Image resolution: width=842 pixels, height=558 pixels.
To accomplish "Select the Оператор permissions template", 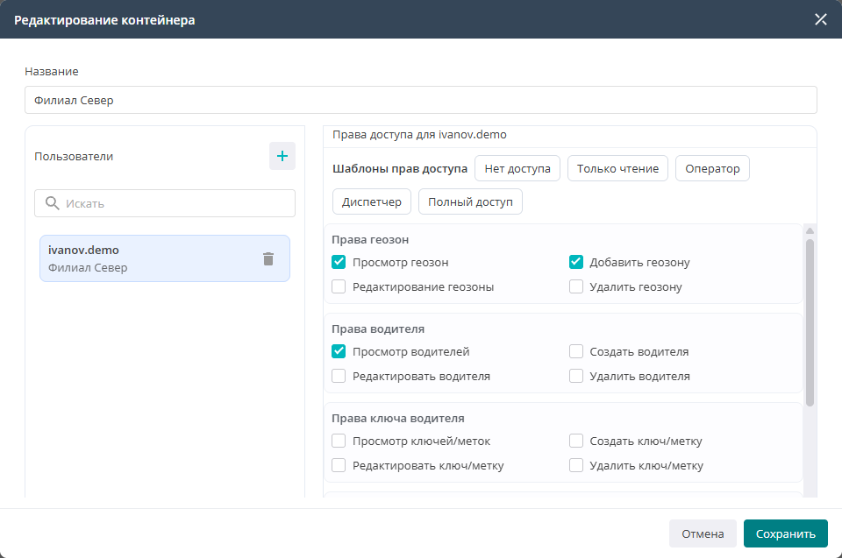I will click(x=712, y=168).
